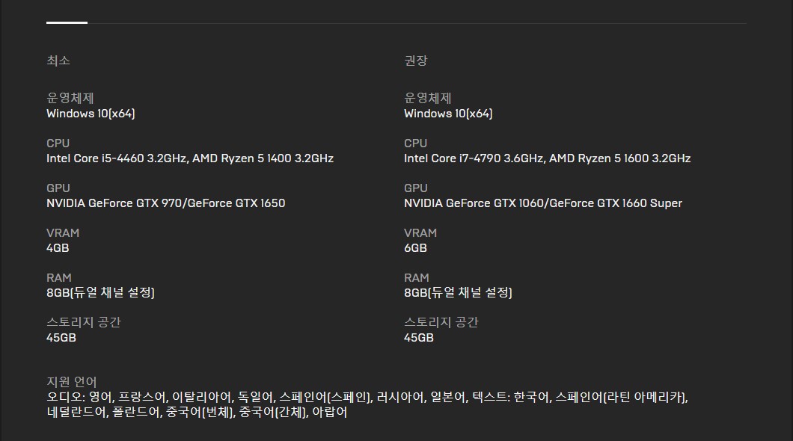The height and width of the screenshot is (441, 793).
Task: Select RAM label in recommended column
Action: pos(417,278)
